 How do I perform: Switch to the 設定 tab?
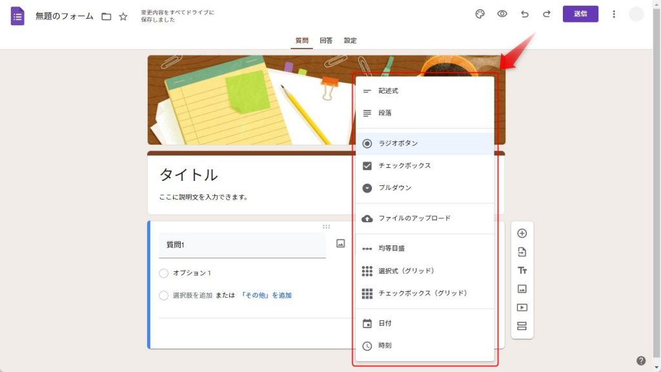click(351, 41)
